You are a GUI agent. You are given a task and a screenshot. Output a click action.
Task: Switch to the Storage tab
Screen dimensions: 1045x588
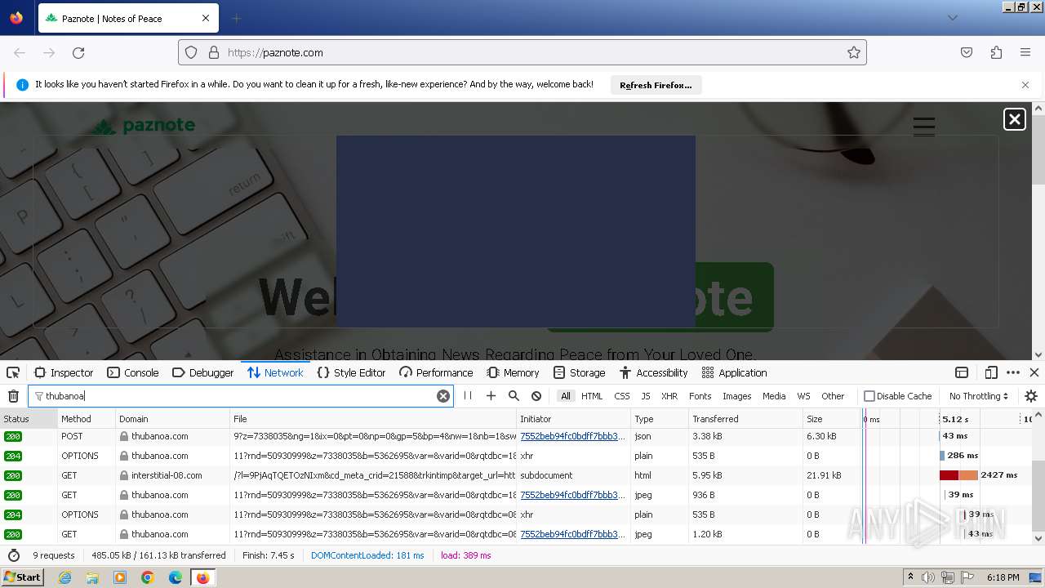click(x=579, y=372)
